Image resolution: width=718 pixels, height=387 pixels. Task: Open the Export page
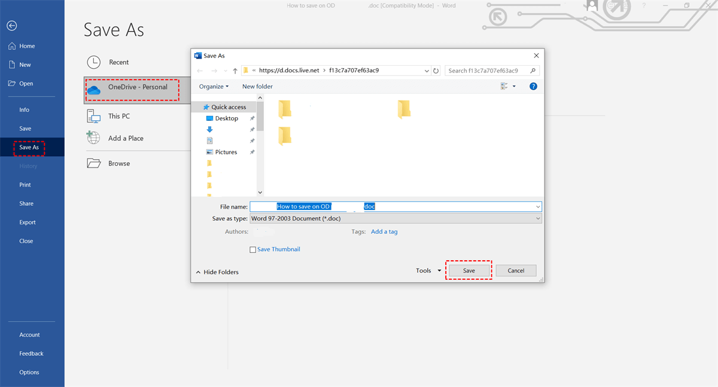[28, 223]
